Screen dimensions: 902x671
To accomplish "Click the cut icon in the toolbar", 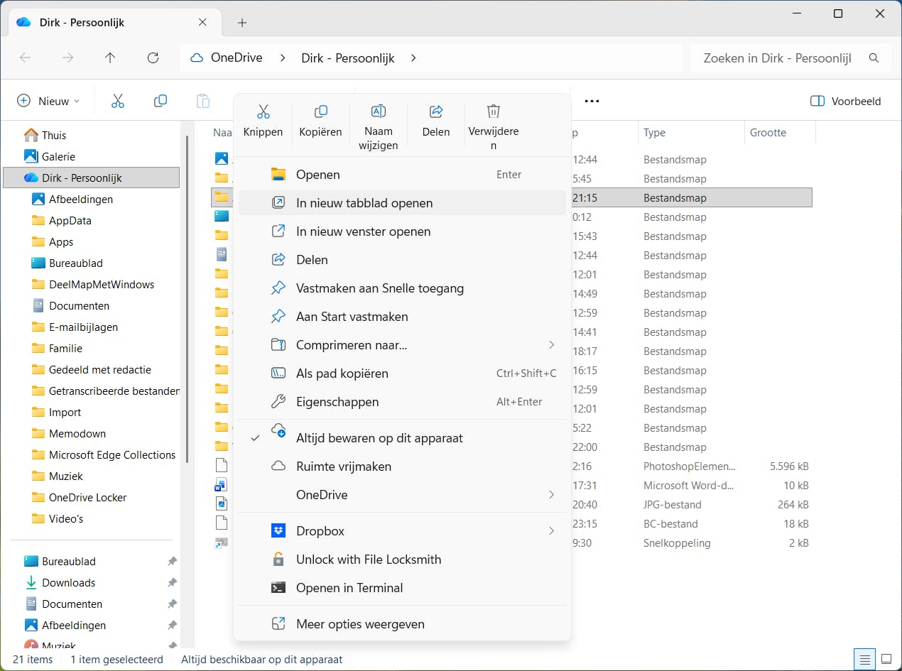I will (118, 101).
